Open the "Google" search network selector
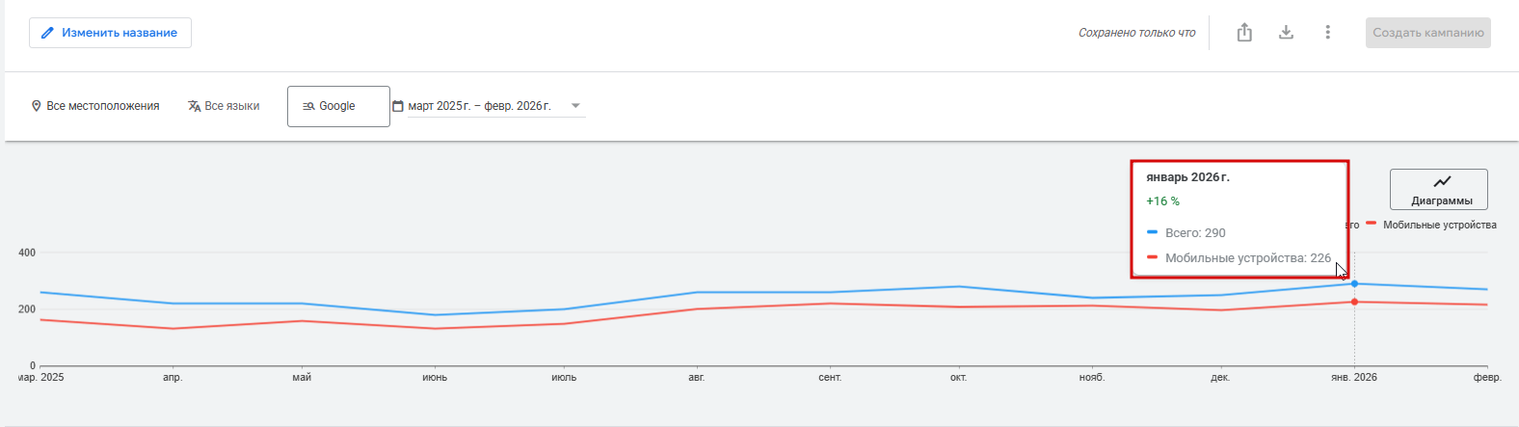Viewport: 1519px width, 427px height. 338,106
